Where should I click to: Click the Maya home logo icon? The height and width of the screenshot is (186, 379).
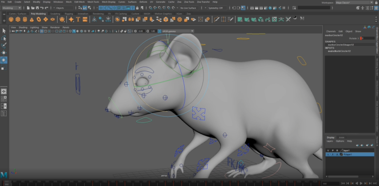click(x=4, y=175)
